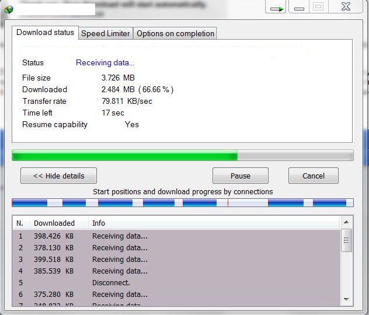
Task: Pause the current download
Action: click(240, 176)
